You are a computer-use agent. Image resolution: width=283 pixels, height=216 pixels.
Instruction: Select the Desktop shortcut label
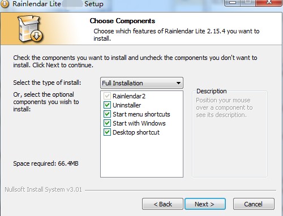(136, 132)
